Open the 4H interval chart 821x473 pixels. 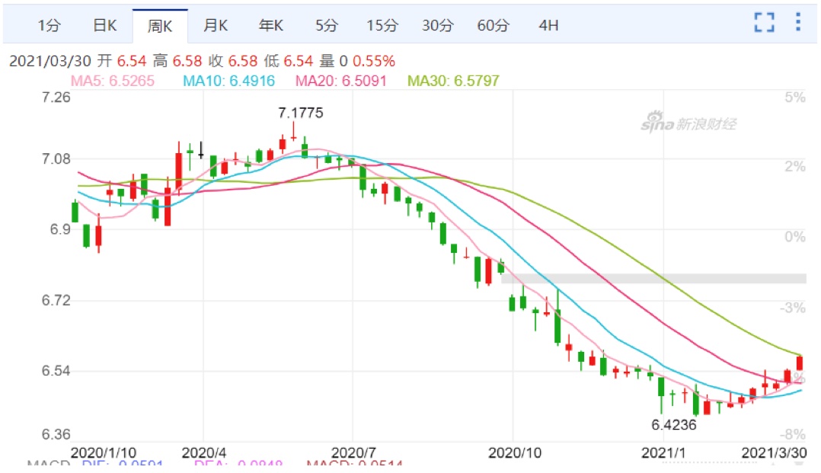548,26
